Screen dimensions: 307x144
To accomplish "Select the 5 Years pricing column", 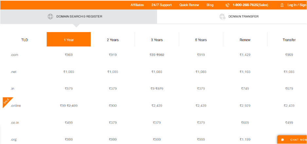I will tap(201, 40).
